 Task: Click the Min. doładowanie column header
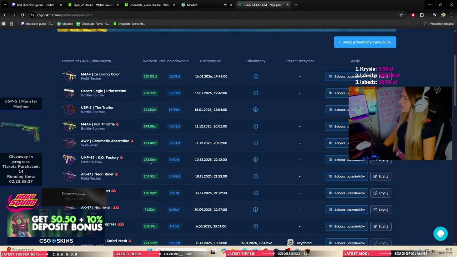pos(174,61)
